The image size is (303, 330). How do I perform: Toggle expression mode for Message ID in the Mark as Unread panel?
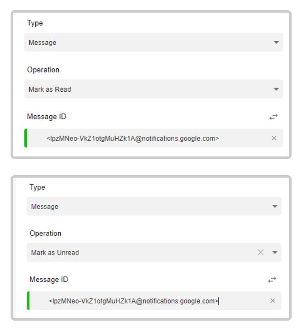coord(272,280)
